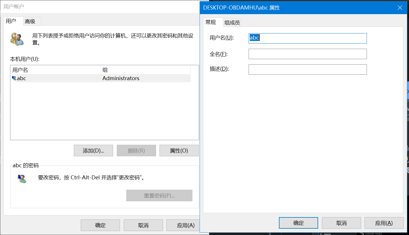This screenshot has height=235, width=409.
Task: Sort by the 组 column header
Action: click(146, 70)
